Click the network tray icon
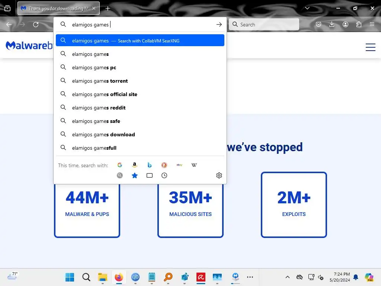Image resolution: width=381 pixels, height=286 pixels. 311,277
